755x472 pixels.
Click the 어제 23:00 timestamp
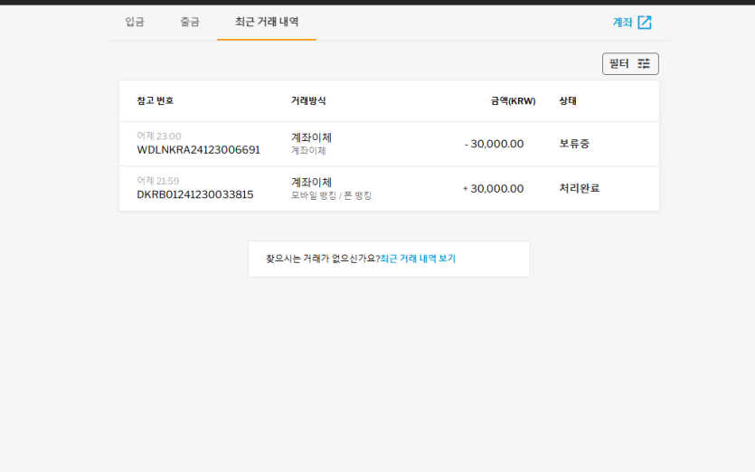[159, 137]
